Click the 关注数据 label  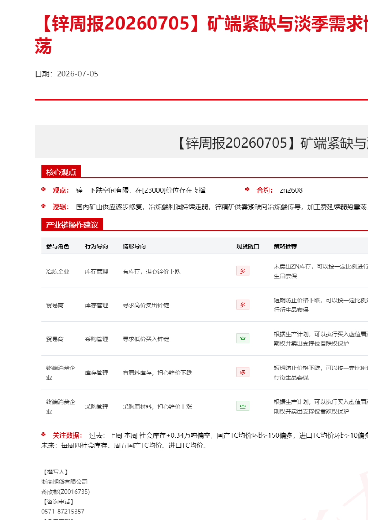(x=67, y=435)
